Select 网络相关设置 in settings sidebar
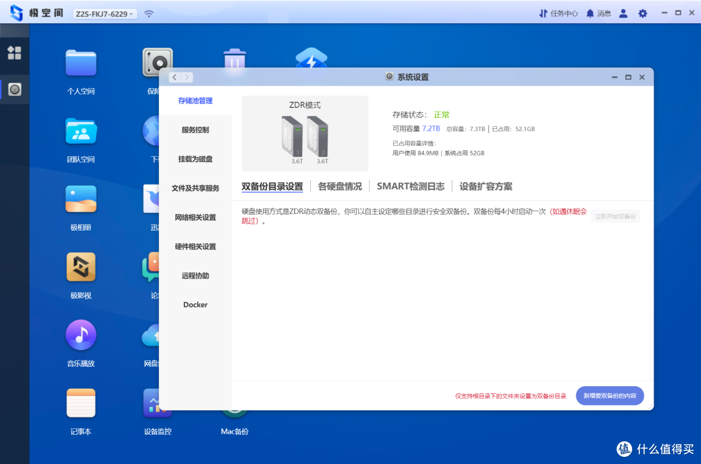 [x=195, y=217]
